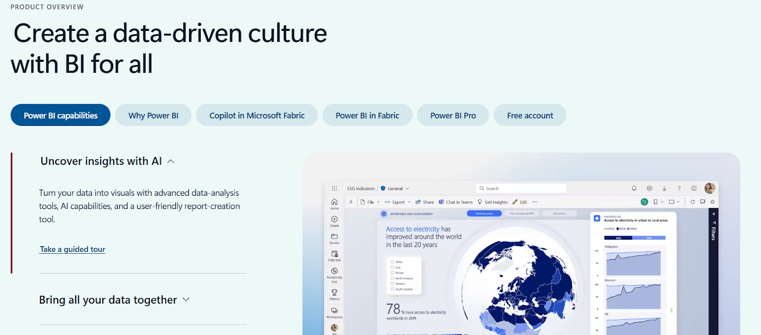761x335 pixels.
Task: Expand the Filters pane arrow
Action: coord(713,214)
